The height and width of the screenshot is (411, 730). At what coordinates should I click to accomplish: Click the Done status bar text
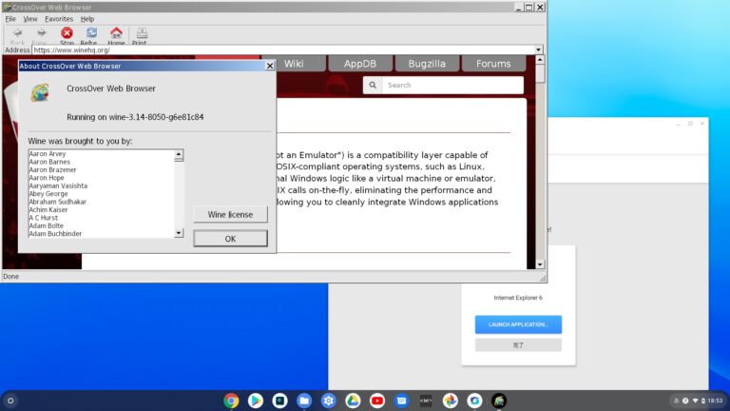(10, 276)
